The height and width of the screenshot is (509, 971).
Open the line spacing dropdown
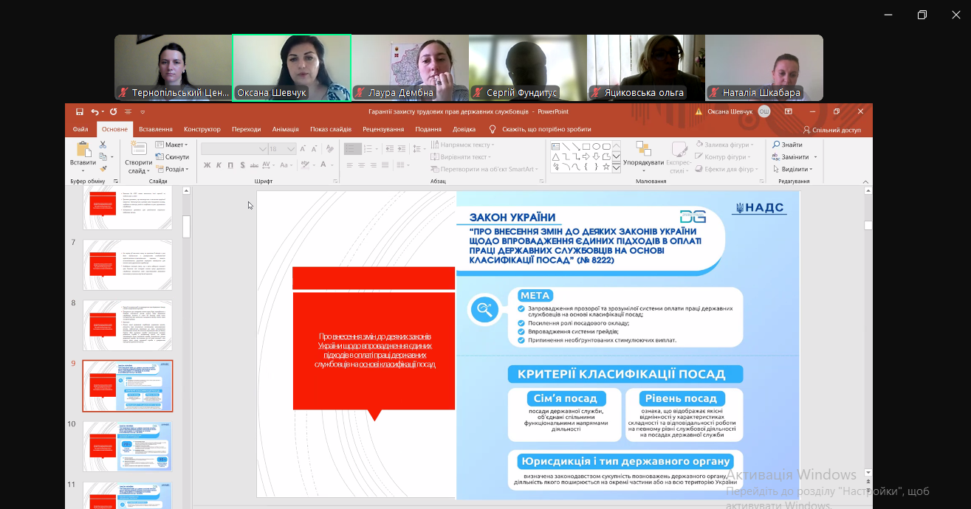tap(419, 149)
